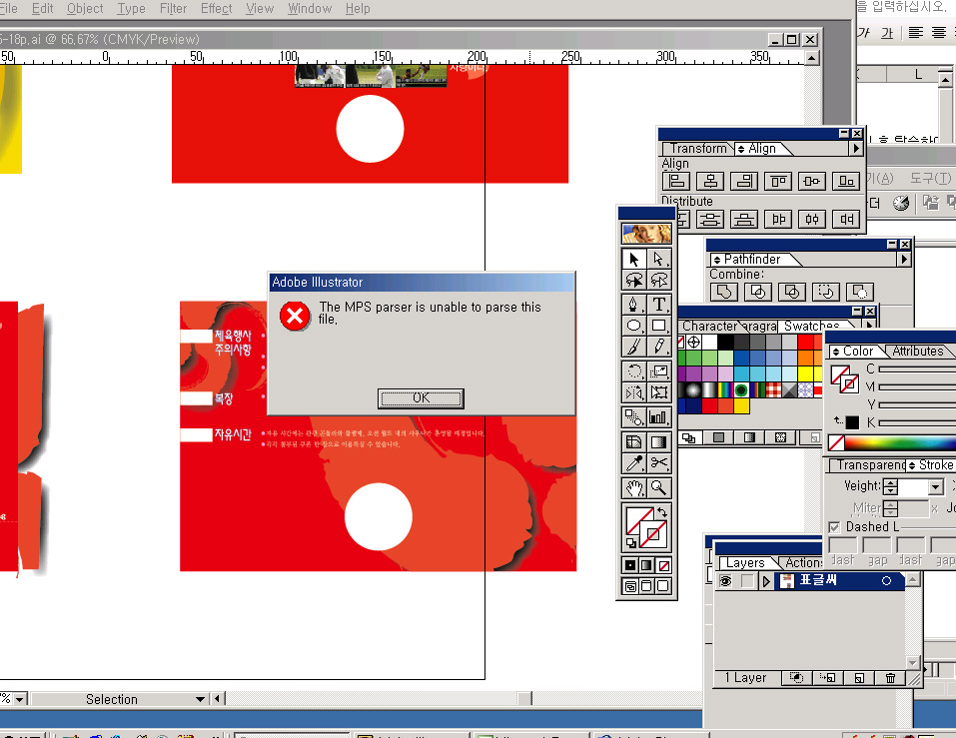The image size is (956, 738).
Task: Click the target circle on 표글씨 layer
Action: (x=886, y=581)
